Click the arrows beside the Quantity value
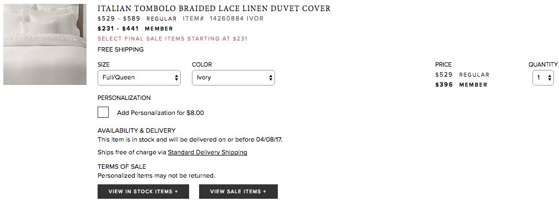 point(550,78)
